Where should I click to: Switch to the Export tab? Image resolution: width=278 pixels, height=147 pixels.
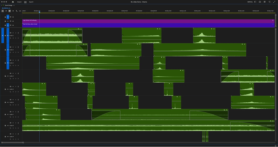coord(31,2)
